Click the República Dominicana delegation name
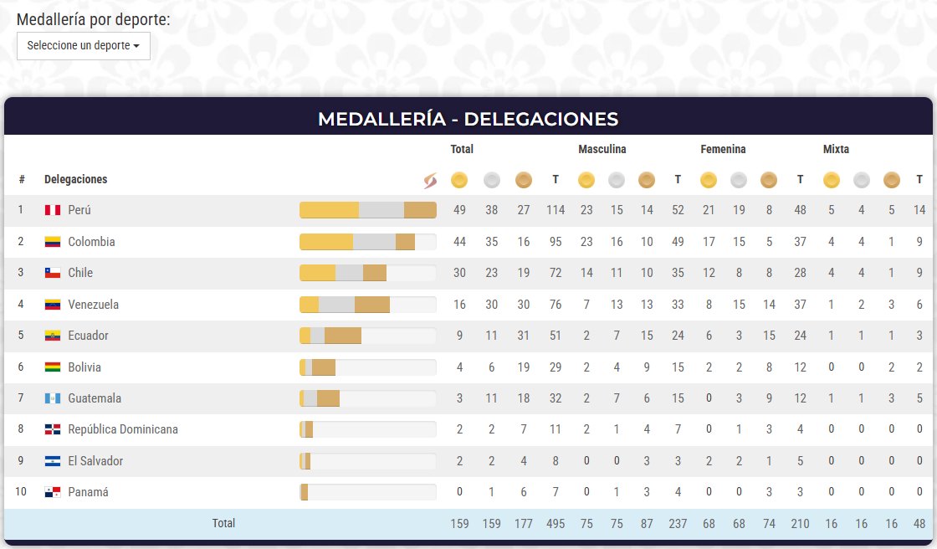Image resolution: width=937 pixels, height=549 pixels. click(x=123, y=429)
